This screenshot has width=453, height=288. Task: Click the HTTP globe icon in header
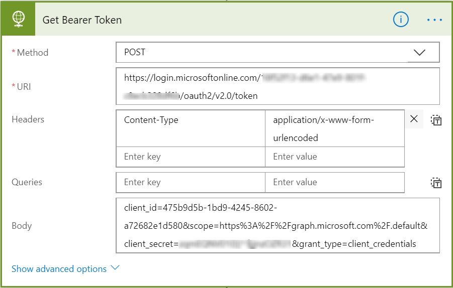[18, 19]
